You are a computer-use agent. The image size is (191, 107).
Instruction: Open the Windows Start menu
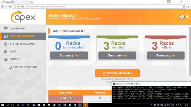[2, 105]
